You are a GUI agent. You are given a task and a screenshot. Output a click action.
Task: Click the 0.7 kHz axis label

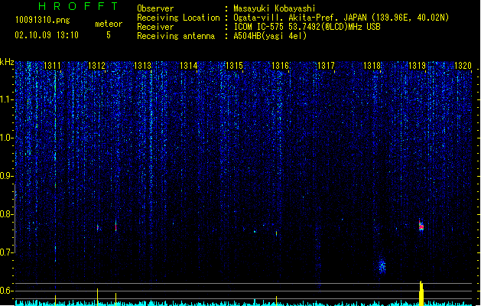[7, 252]
